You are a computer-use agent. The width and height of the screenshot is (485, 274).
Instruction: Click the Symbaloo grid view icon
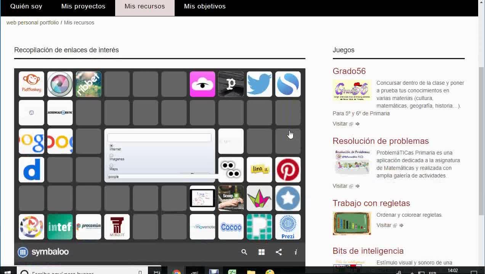(262, 252)
